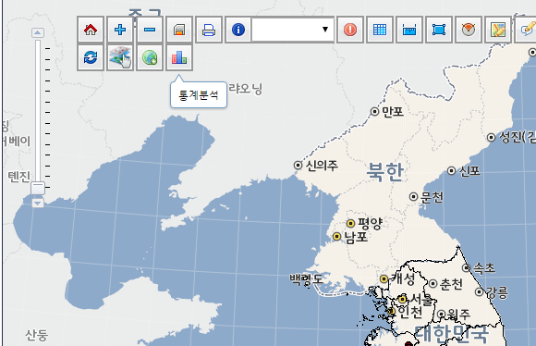Click the red Home icon

pyautogui.click(x=91, y=30)
